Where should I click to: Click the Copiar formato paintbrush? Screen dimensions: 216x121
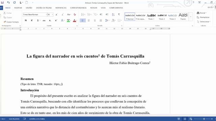pos(11,22)
